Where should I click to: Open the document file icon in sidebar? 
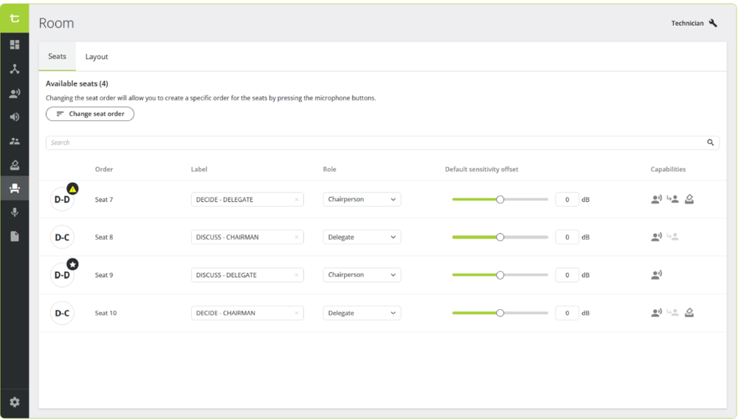[14, 236]
